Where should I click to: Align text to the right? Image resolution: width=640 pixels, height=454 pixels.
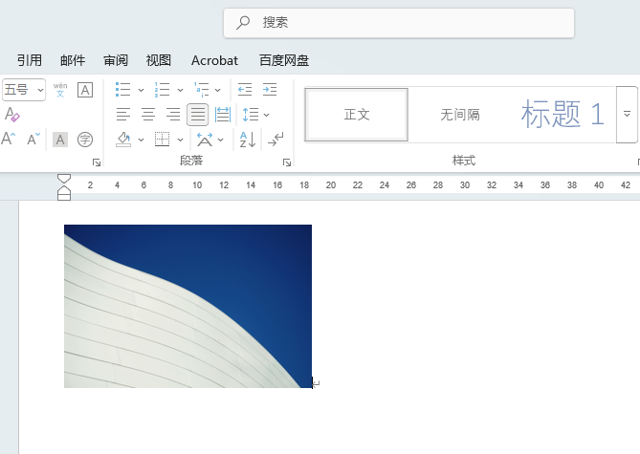[173, 115]
